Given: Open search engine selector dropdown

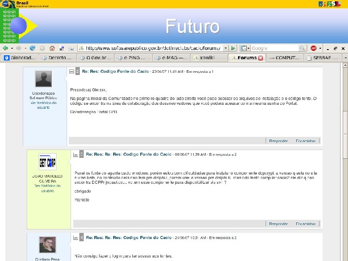Looking at the screenshot, I should [x=249, y=48].
